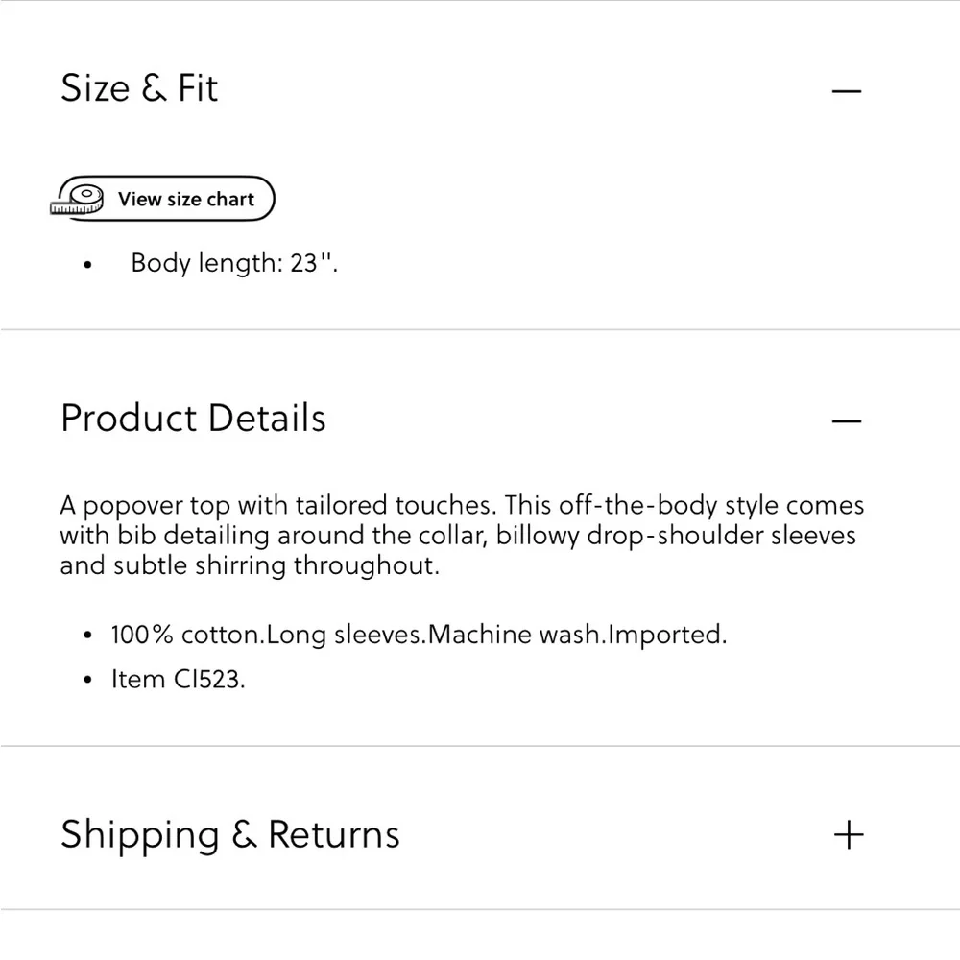Click the Size & Fit heading

point(139,88)
